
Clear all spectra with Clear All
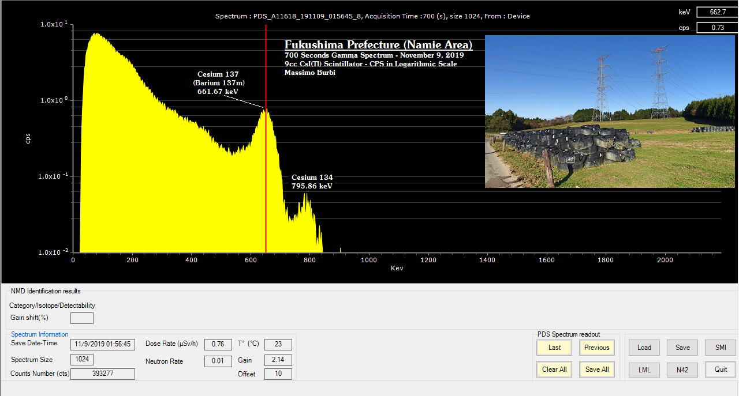click(554, 369)
